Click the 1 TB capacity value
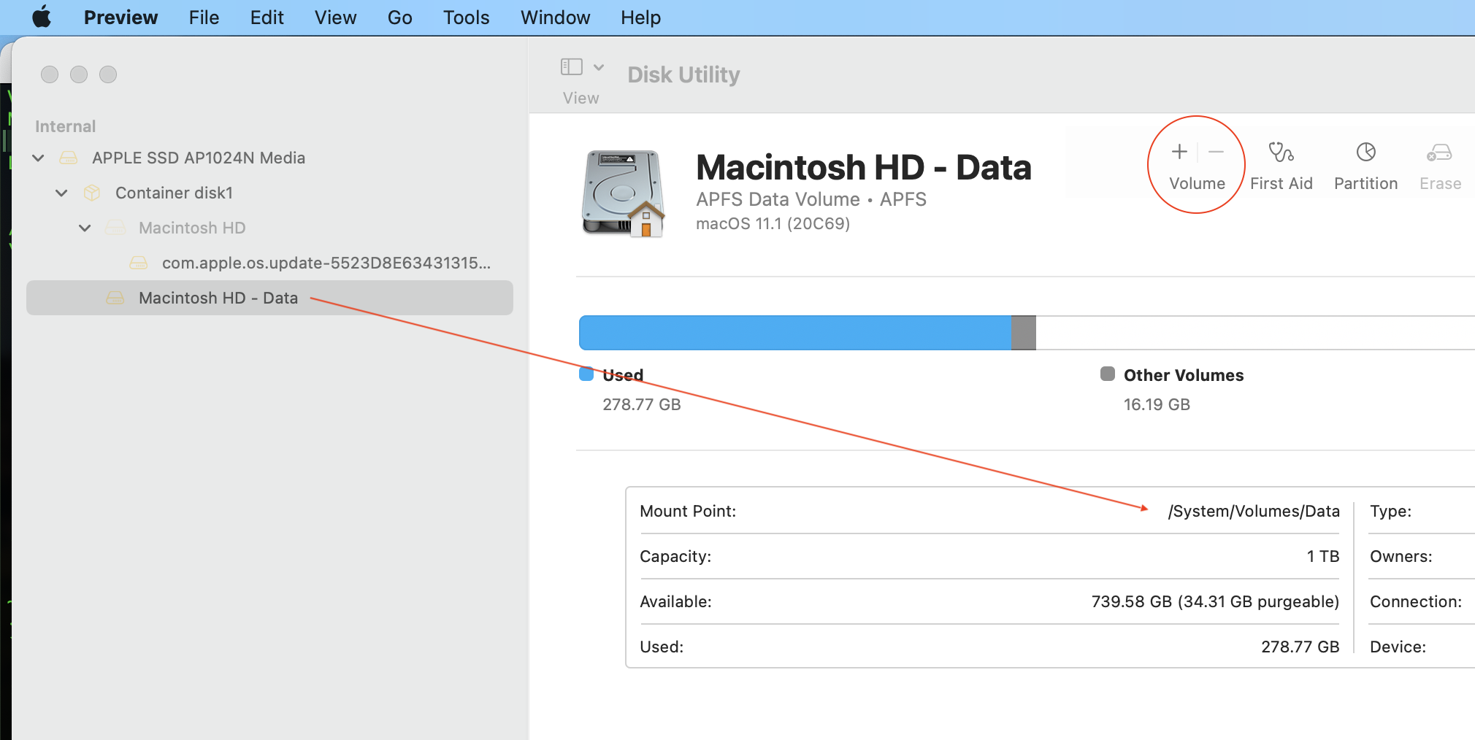This screenshot has width=1475, height=740. [x=1323, y=556]
